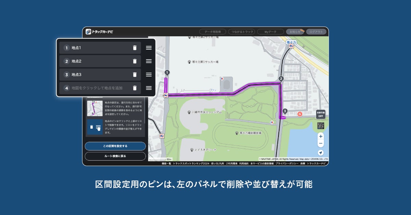The width and height of the screenshot is (411, 215).
Task: Click the orange G marker on map
Action: [300, 114]
